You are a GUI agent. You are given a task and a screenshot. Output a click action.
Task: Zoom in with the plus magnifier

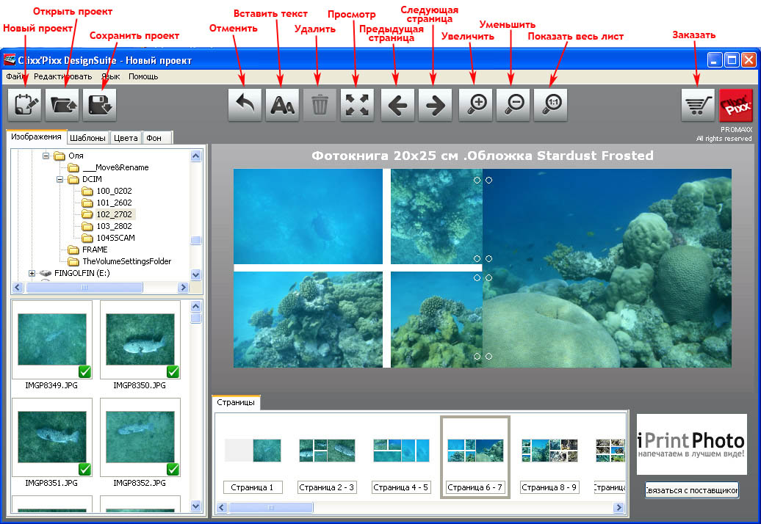pyautogui.click(x=476, y=105)
